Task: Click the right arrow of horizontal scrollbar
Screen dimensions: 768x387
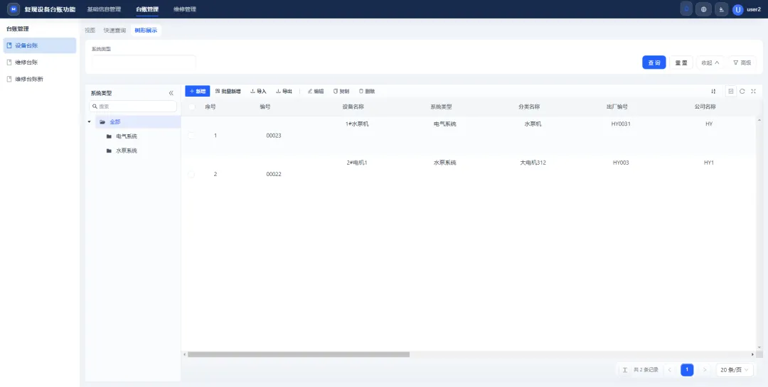Action: click(753, 354)
